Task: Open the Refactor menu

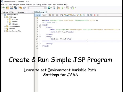Action: click(x=29, y=5)
